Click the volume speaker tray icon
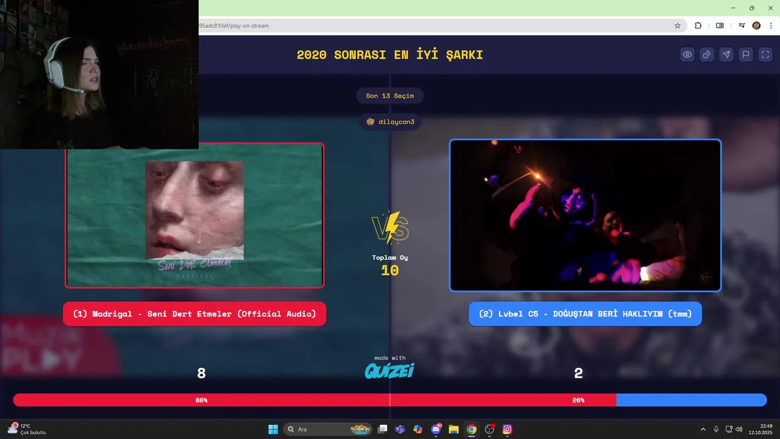Screen dimensions: 780x439 point(739,429)
